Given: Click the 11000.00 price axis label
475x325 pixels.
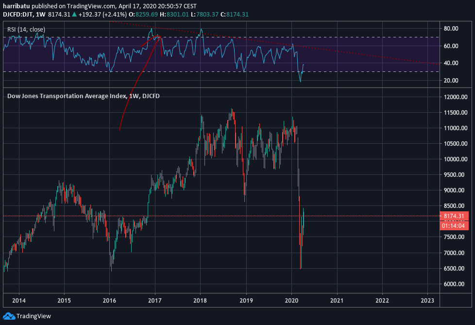Looking at the screenshot, I should 456,128.
